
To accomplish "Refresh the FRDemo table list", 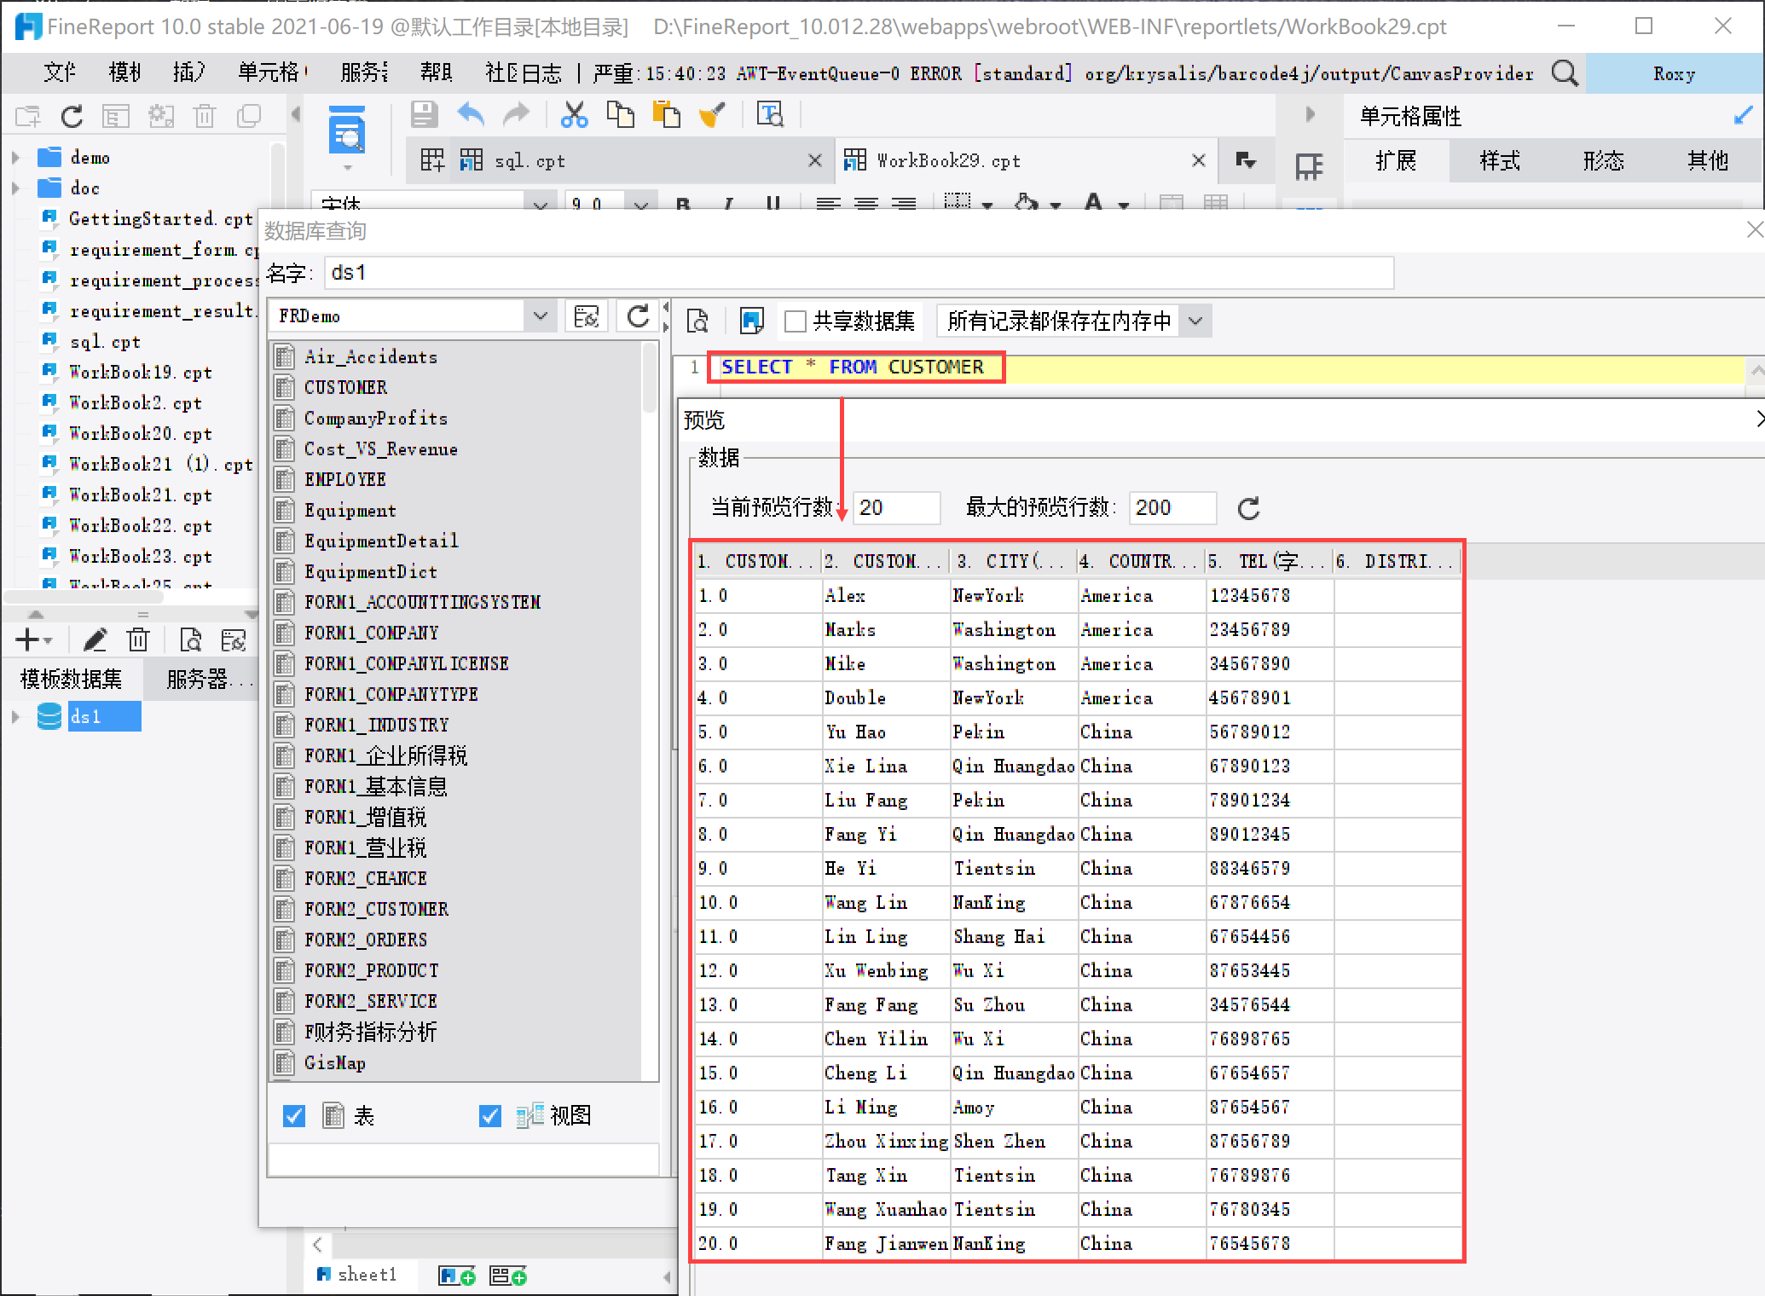I will 638,316.
